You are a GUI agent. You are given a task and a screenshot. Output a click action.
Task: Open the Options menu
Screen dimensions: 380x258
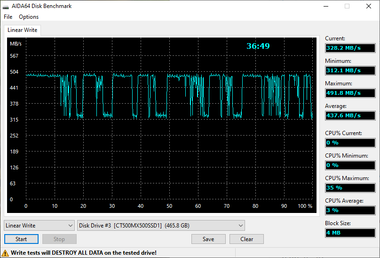(x=29, y=17)
